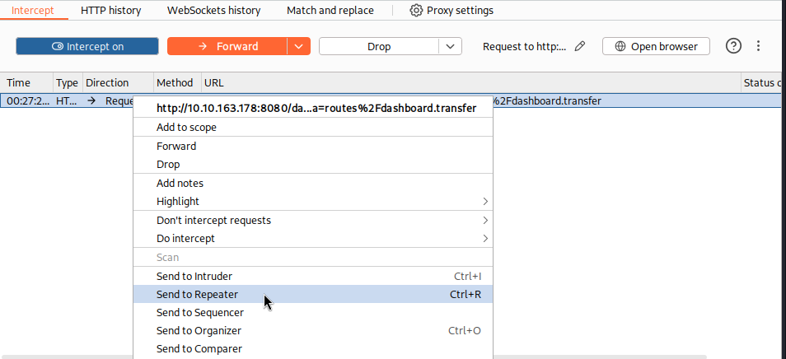Choose Send to Sequencer
This screenshot has height=359, width=786.
(313, 312)
